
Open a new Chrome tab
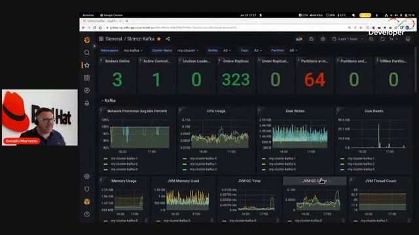(127, 21)
